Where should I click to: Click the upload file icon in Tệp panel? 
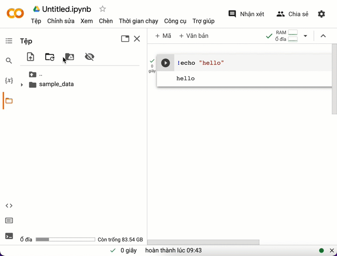click(30, 57)
